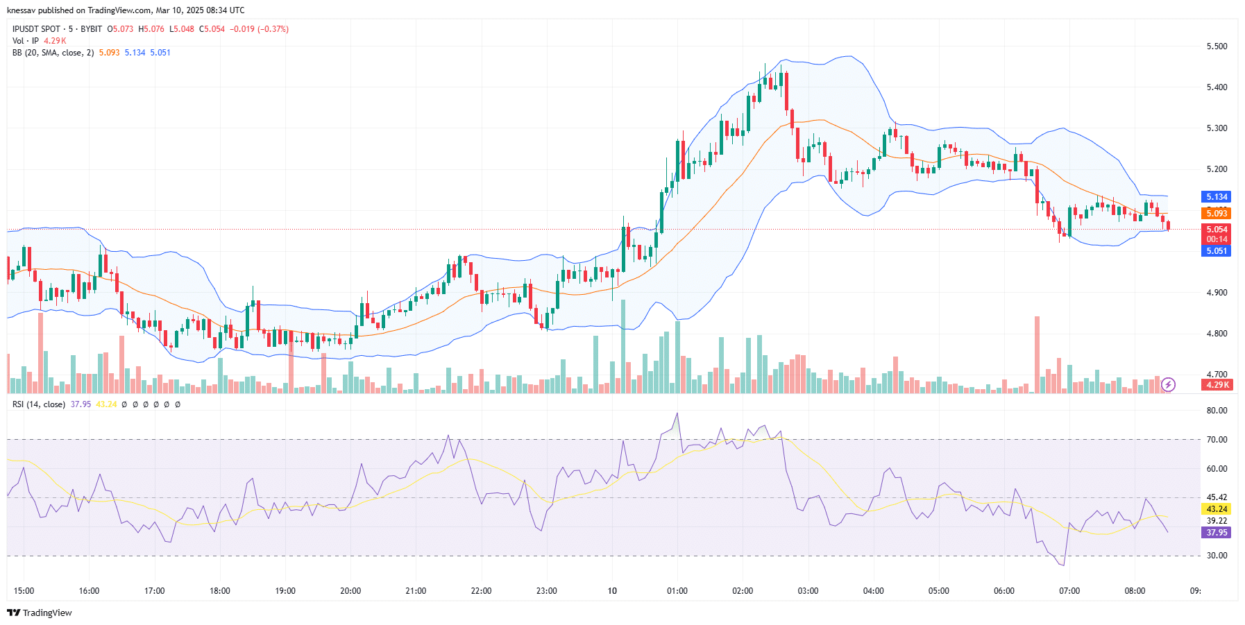Click the 20:00 time axis label
Viewport: 1245px width, 625px height.
(x=350, y=591)
